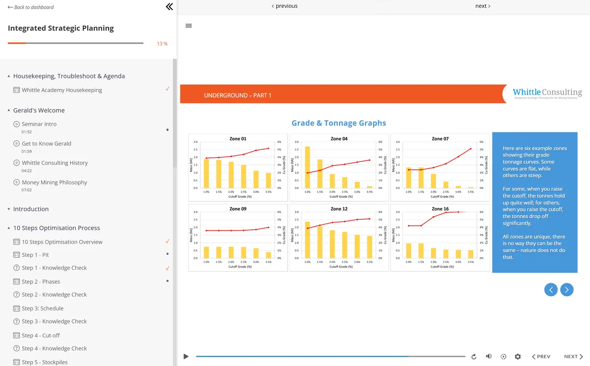Click checkmark for Whittle Academy Housekeeping
590x366 pixels.
click(x=167, y=89)
